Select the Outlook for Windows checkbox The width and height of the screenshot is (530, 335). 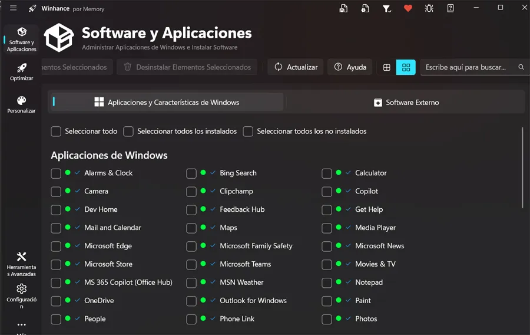pos(191,301)
